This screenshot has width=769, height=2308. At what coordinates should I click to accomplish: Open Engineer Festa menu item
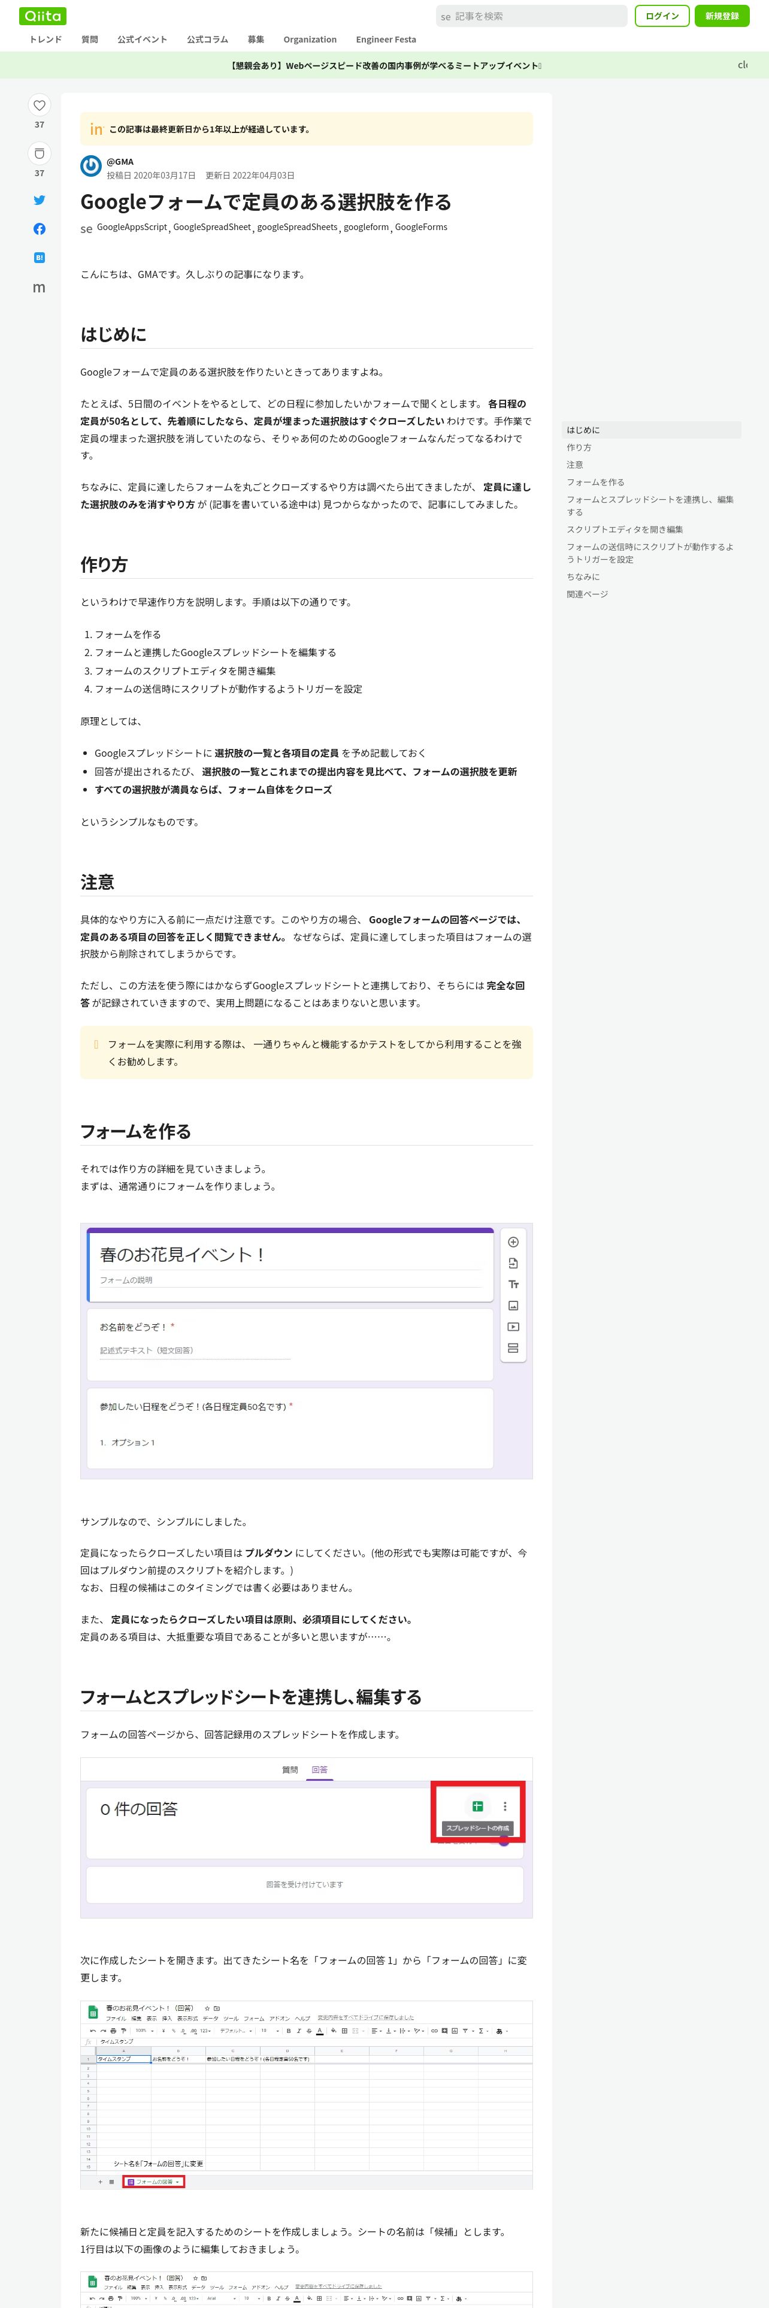[x=386, y=40]
